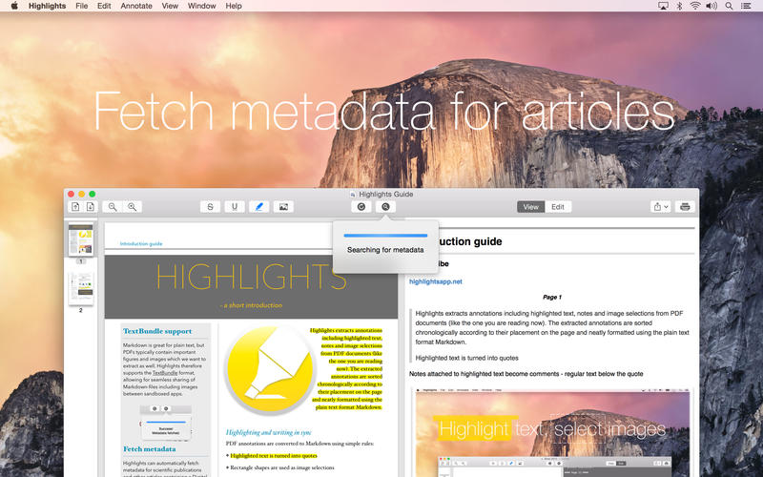Click the zoom in magnifier icon
The image size is (763, 477).
(132, 207)
